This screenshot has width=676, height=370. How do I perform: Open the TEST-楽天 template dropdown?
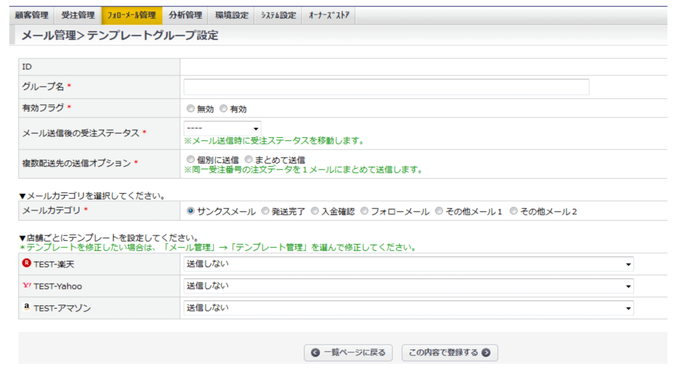tap(408, 264)
